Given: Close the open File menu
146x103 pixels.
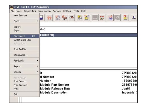Looking at the screenshot, I should 12,11.
